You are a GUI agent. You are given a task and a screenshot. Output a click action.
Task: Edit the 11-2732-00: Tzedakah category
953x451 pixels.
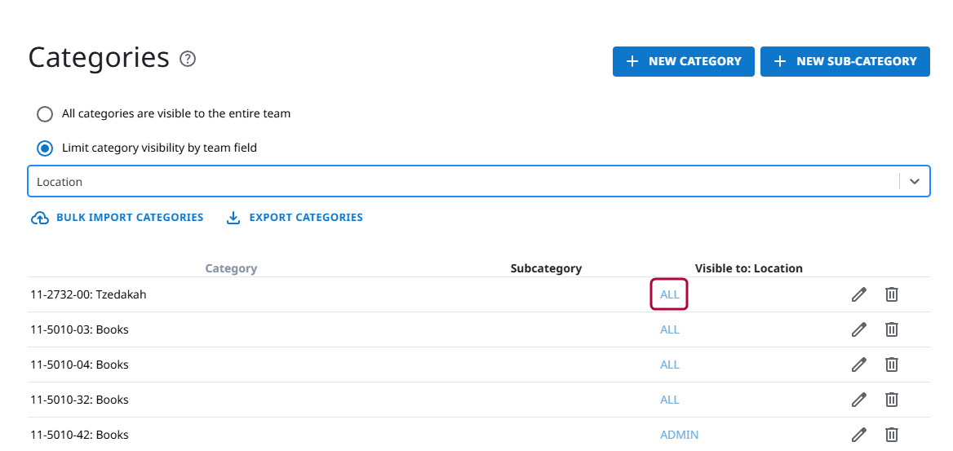pos(858,294)
